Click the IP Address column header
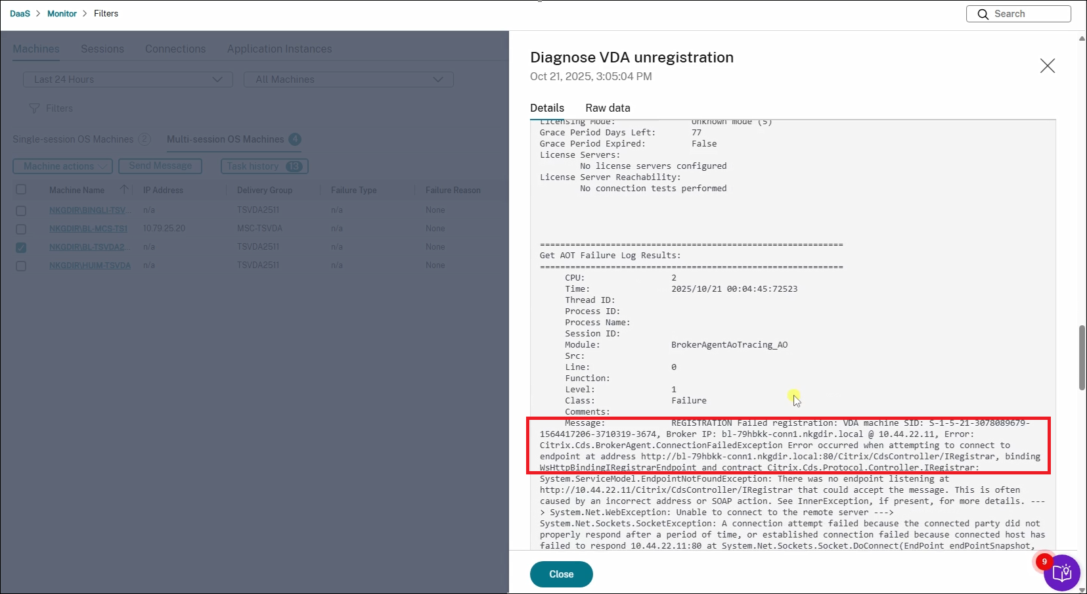1087x594 pixels. click(x=164, y=190)
